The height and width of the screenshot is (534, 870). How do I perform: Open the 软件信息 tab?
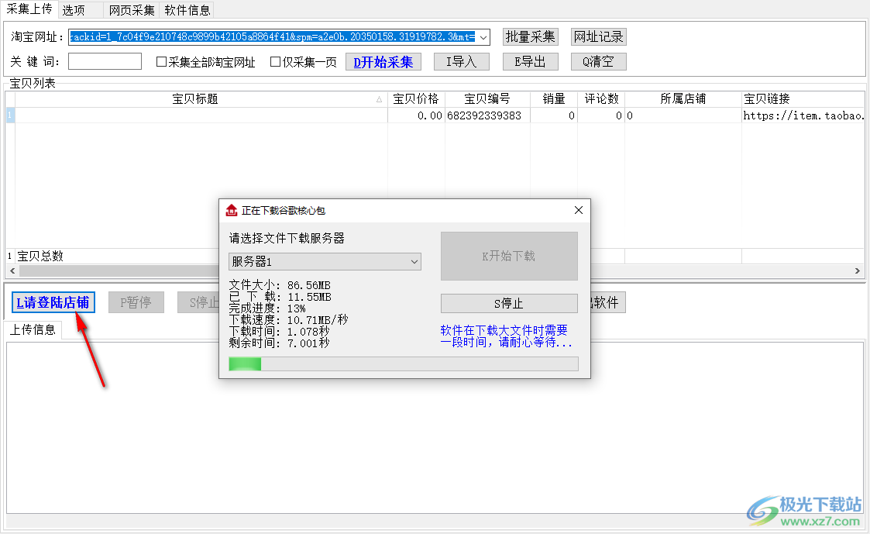187,10
